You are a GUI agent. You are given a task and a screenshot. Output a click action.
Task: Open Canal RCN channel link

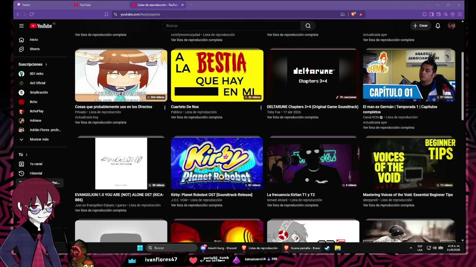point(371,117)
